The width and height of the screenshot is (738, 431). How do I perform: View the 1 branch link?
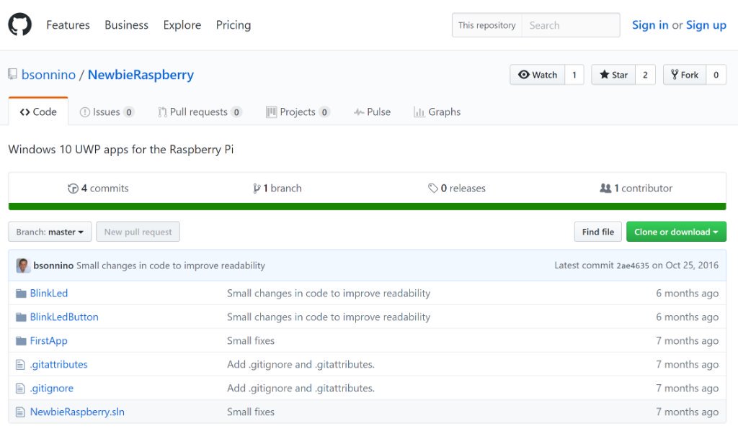277,189
